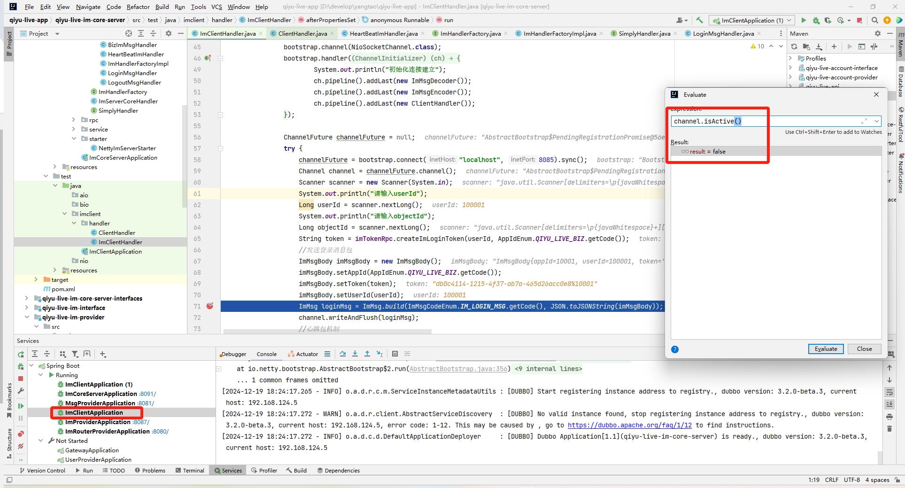Collapse the Running group in Services
Viewport: 905px width, 488px height.
pyautogui.click(x=41, y=375)
